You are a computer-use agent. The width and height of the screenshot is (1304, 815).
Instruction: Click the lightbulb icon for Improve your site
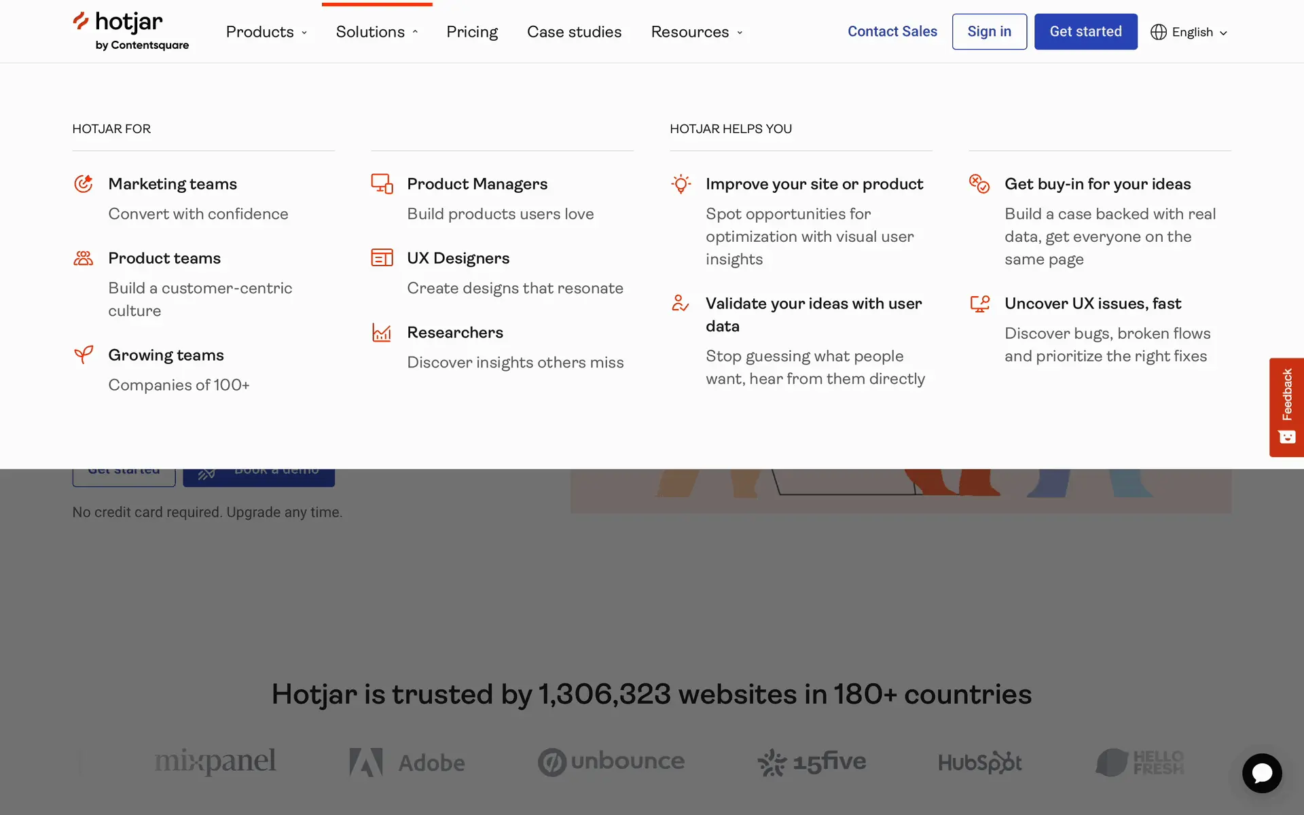point(681,184)
